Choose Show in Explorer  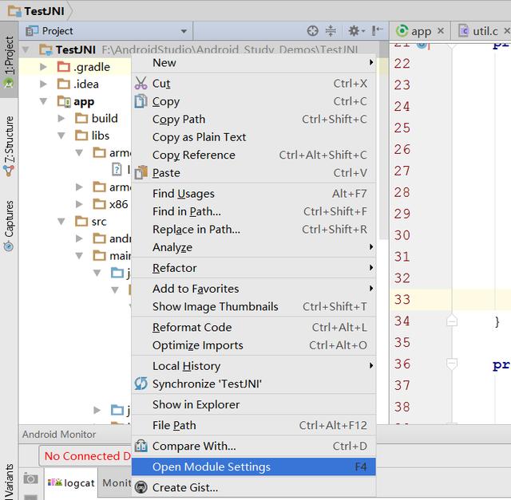[x=254, y=404]
